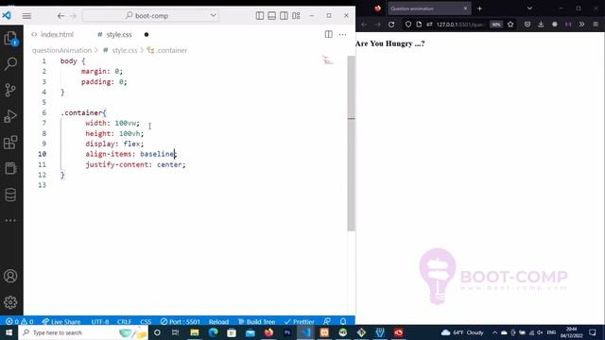This screenshot has width=605, height=340.
Task: Place cursor on the justify-content: center line
Action: 135,164
